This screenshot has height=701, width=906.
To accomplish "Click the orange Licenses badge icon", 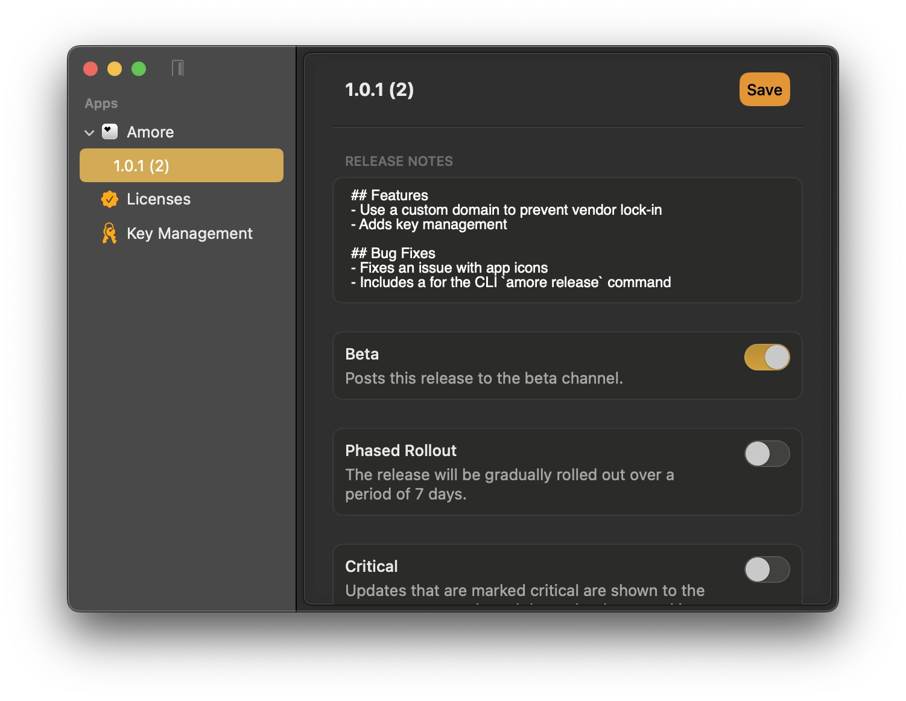I will (109, 199).
